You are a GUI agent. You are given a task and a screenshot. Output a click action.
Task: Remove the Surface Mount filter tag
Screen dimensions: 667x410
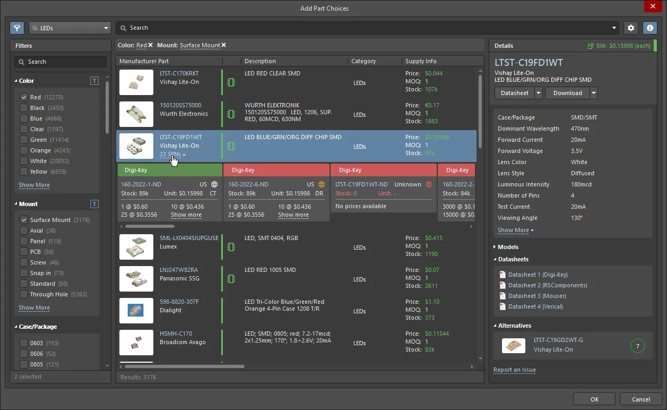click(223, 45)
